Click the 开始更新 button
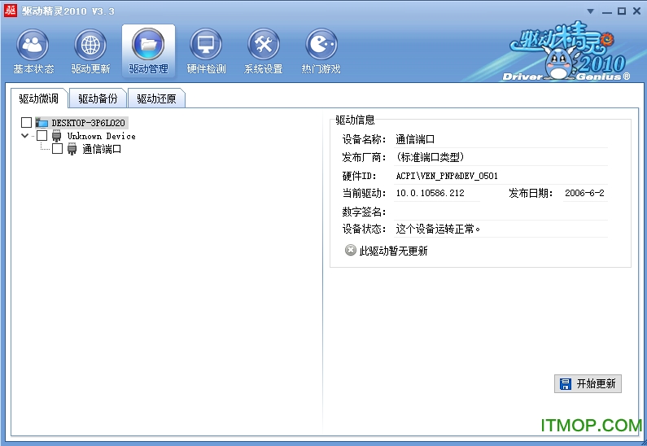The height and width of the screenshot is (446, 647). [588, 383]
